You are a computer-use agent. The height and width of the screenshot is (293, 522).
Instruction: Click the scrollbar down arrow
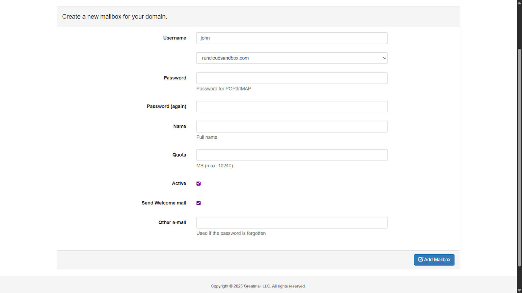pos(519,290)
